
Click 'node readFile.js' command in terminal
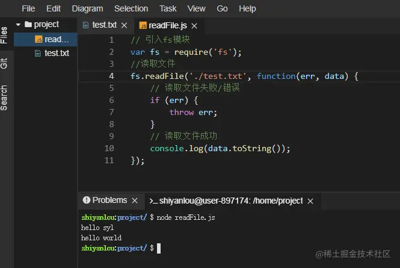pyautogui.click(x=186, y=217)
